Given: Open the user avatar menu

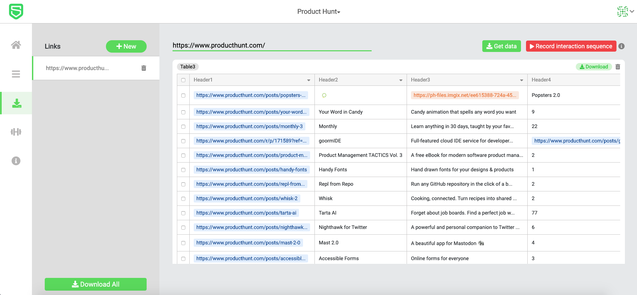Looking at the screenshot, I should pyautogui.click(x=625, y=11).
